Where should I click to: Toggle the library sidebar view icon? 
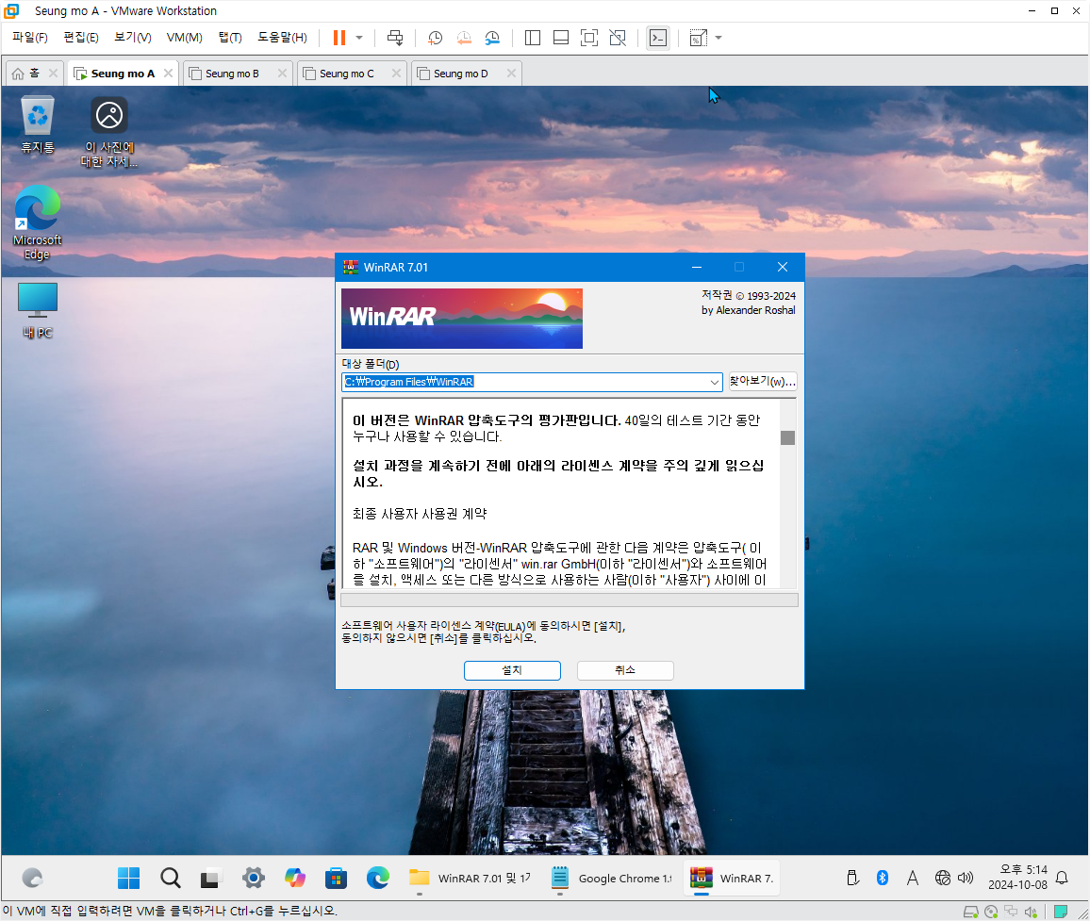pos(533,38)
